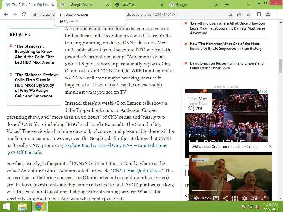The height and width of the screenshot is (212, 283).
Task: Click the browser forward arrow
Action: [15, 14]
